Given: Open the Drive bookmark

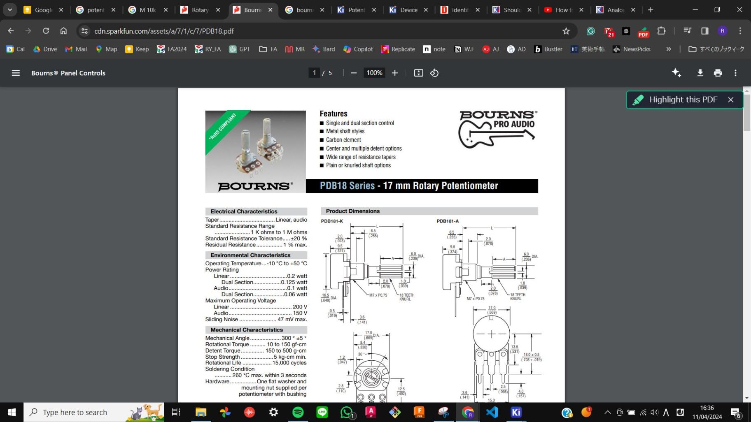Looking at the screenshot, I should click(45, 49).
